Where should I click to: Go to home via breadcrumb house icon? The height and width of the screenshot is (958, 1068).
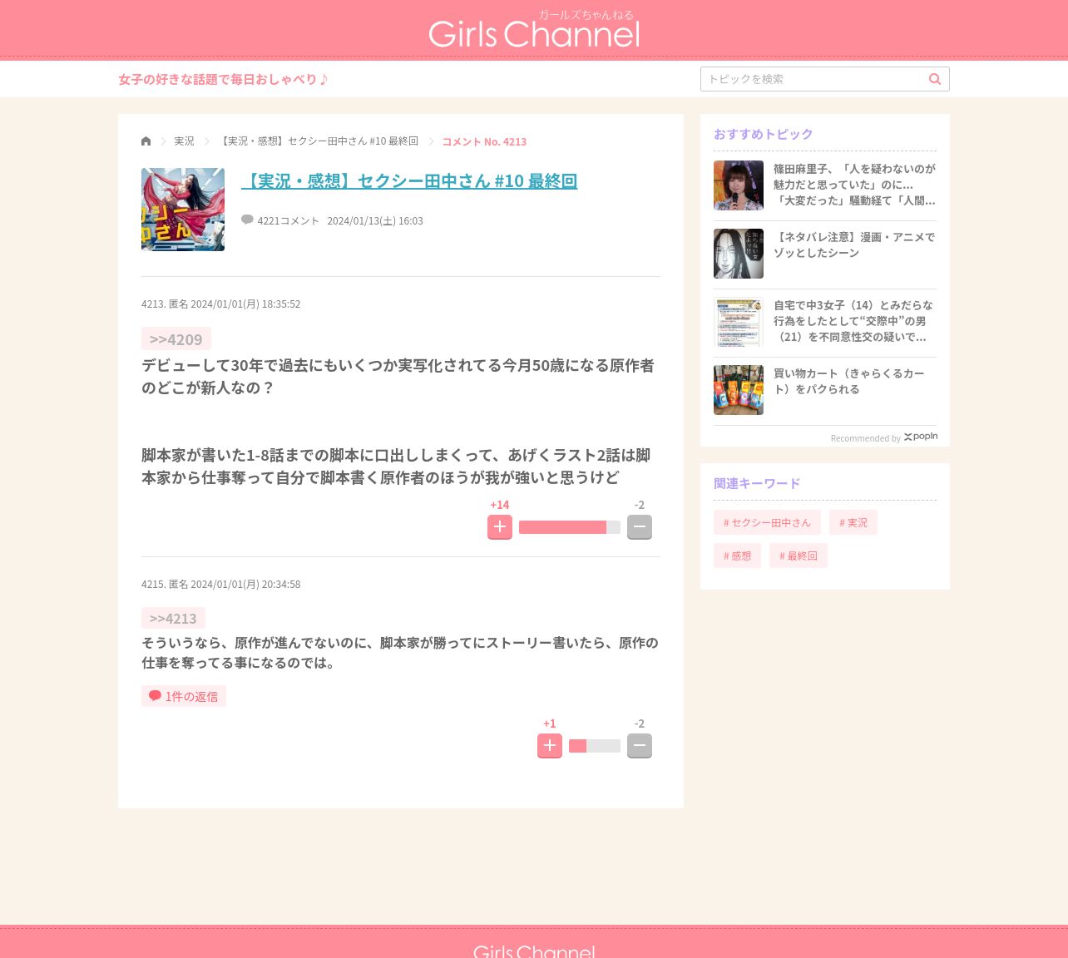click(146, 141)
